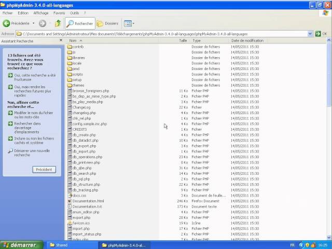Open the Favoris menu
Image resolution: width=332 pixels, height=249 pixels.
click(x=59, y=13)
